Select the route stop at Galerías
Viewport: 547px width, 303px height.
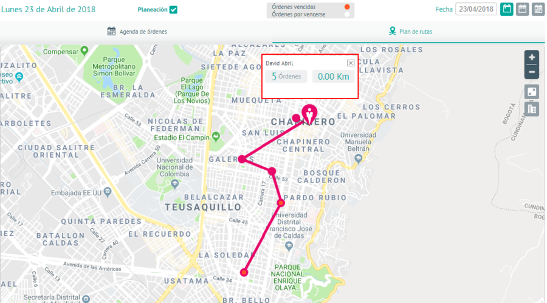pos(242,159)
